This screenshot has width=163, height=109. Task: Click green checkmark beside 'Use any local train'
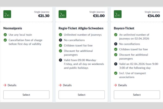point(5,35)
